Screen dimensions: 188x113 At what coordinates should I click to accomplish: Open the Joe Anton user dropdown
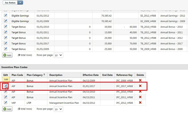20,3
